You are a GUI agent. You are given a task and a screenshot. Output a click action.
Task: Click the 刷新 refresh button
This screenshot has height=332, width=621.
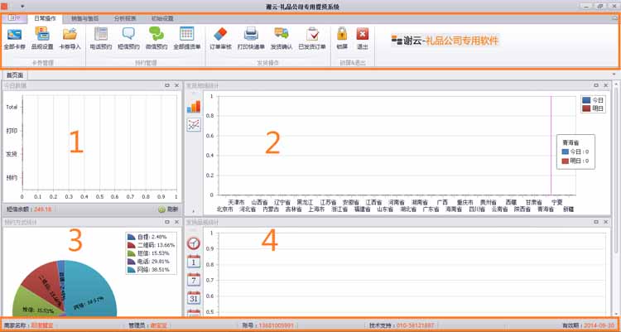coord(168,209)
